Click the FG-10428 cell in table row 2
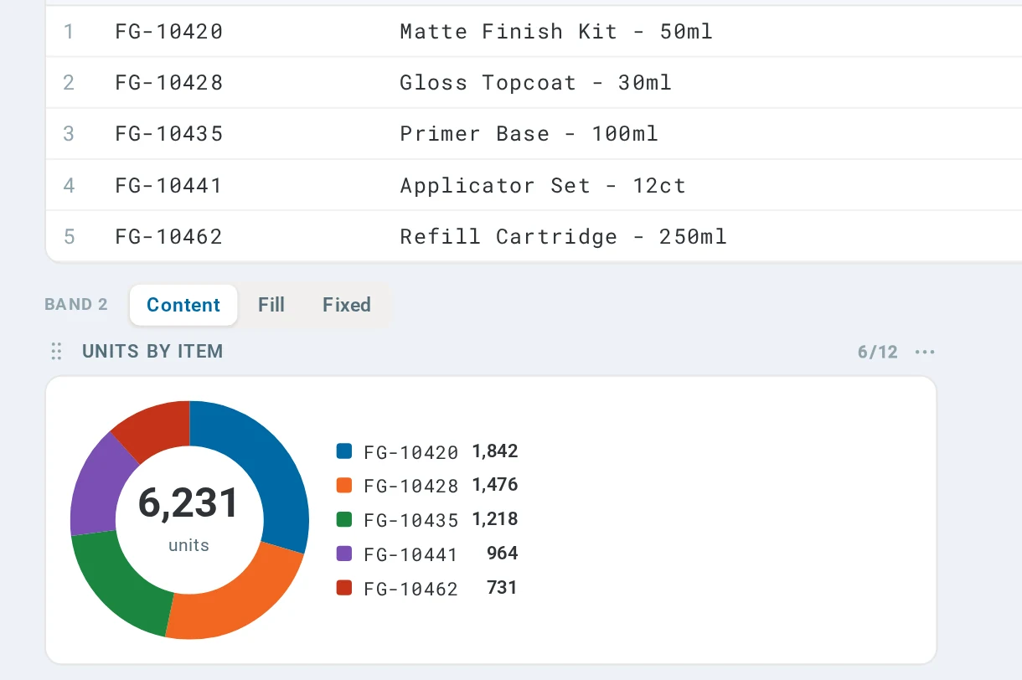The width and height of the screenshot is (1022, 680). point(169,83)
